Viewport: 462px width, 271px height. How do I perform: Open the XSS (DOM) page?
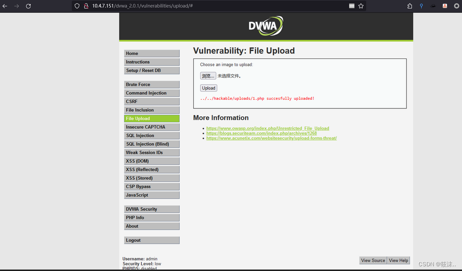coord(152,161)
